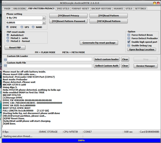Click '[1]Storage EMMC' log line
This screenshot has height=143, width=161.
point(13,98)
